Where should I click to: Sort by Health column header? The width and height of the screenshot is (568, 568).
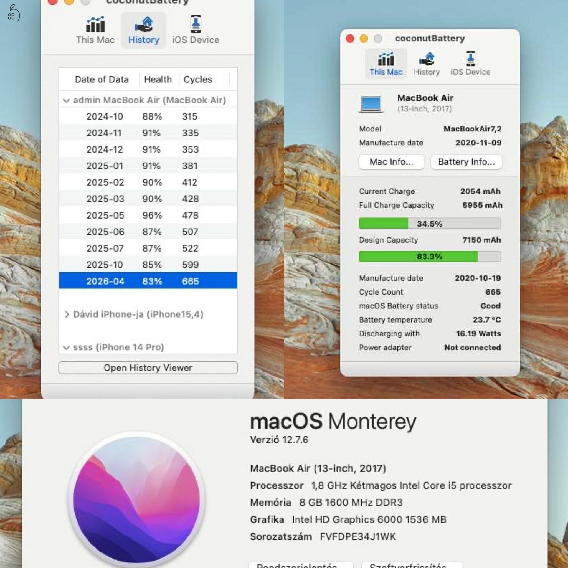tap(158, 79)
